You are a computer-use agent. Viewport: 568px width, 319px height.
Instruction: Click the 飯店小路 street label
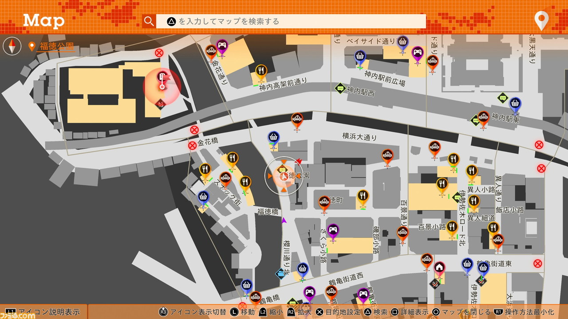[510, 210]
